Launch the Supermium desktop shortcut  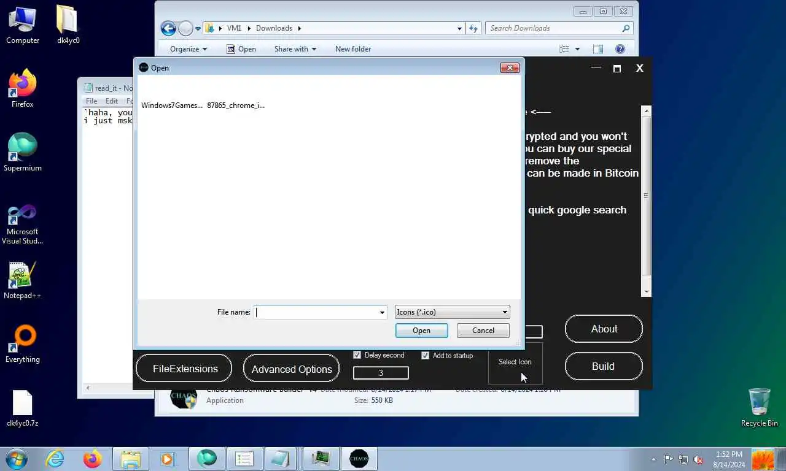pos(23,153)
